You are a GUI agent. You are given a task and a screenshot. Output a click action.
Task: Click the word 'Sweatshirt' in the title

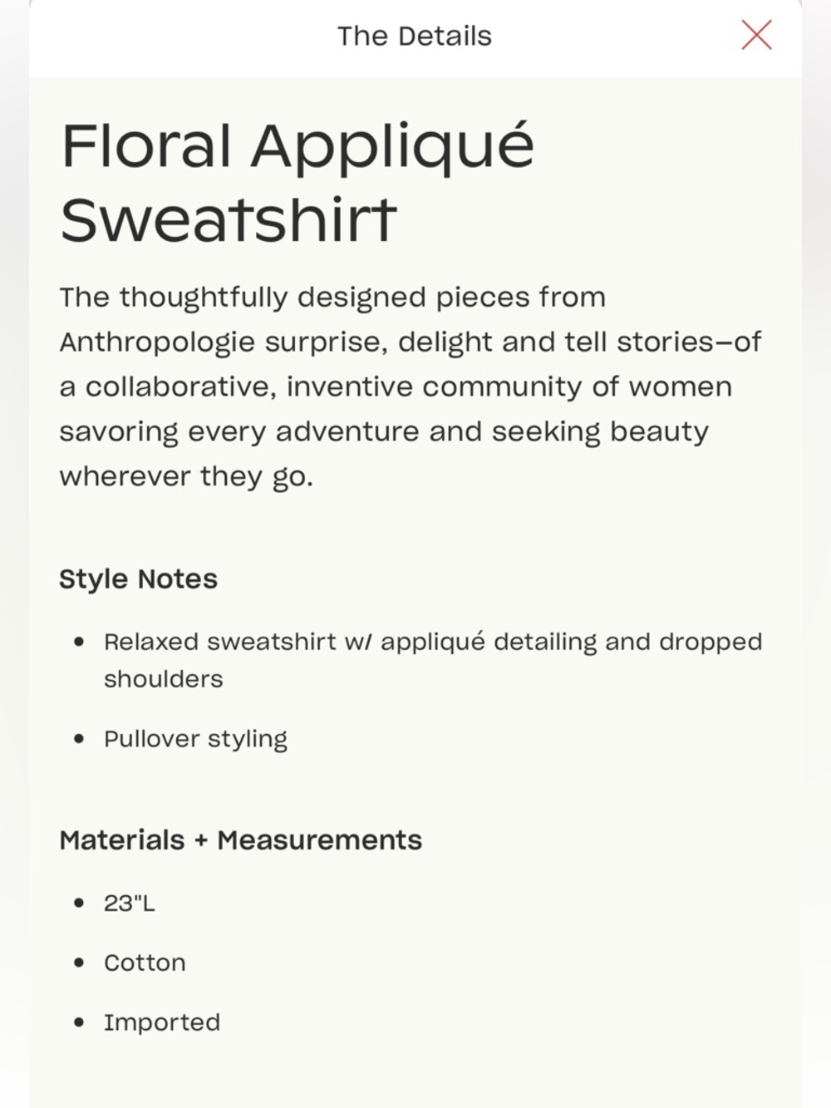228,219
